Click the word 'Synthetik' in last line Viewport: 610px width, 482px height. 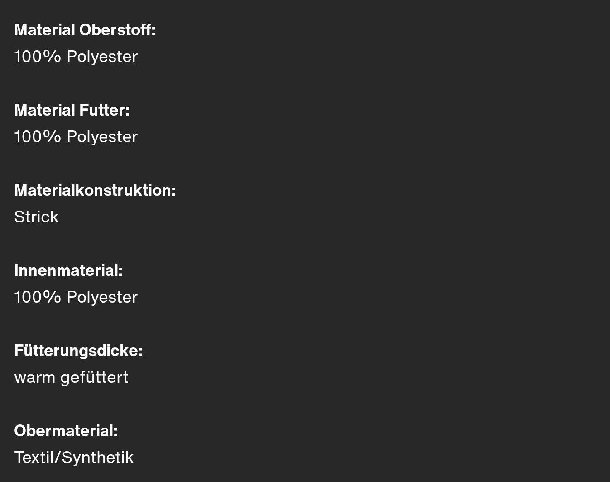tap(97, 458)
